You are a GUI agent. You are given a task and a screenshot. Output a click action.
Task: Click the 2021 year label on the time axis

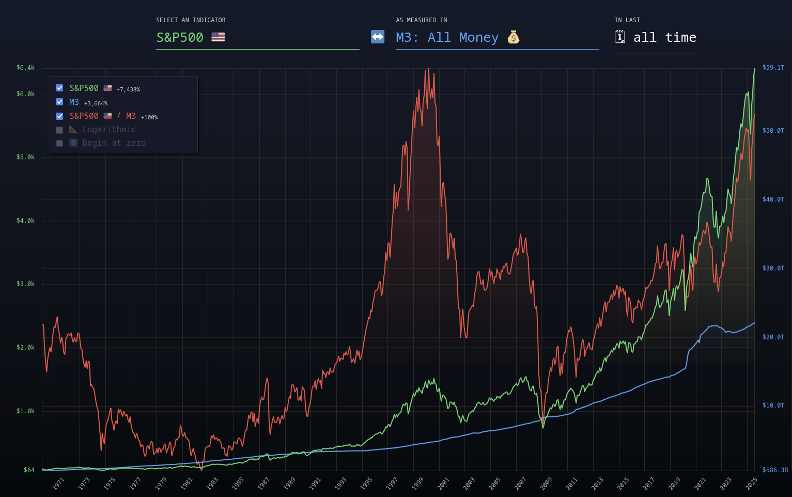pyautogui.click(x=700, y=484)
